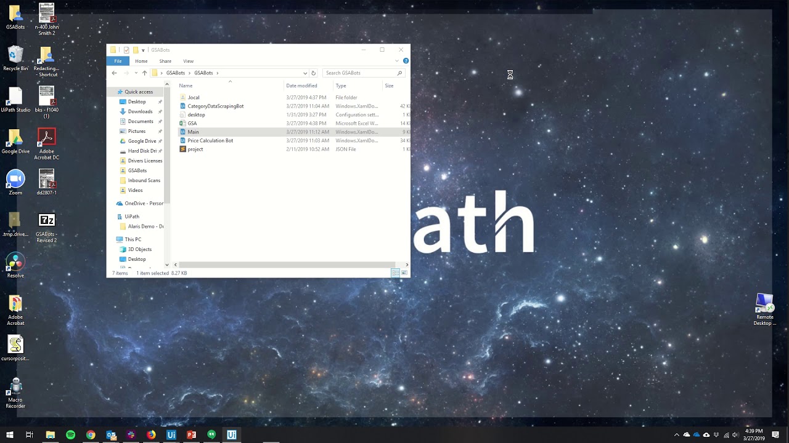789x443 pixels.
Task: Open Zoom desktop icon
Action: [x=15, y=182]
